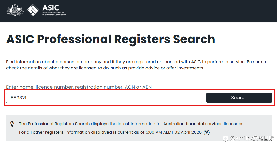Click the Australian coat of arms emblem

pos(15,11)
